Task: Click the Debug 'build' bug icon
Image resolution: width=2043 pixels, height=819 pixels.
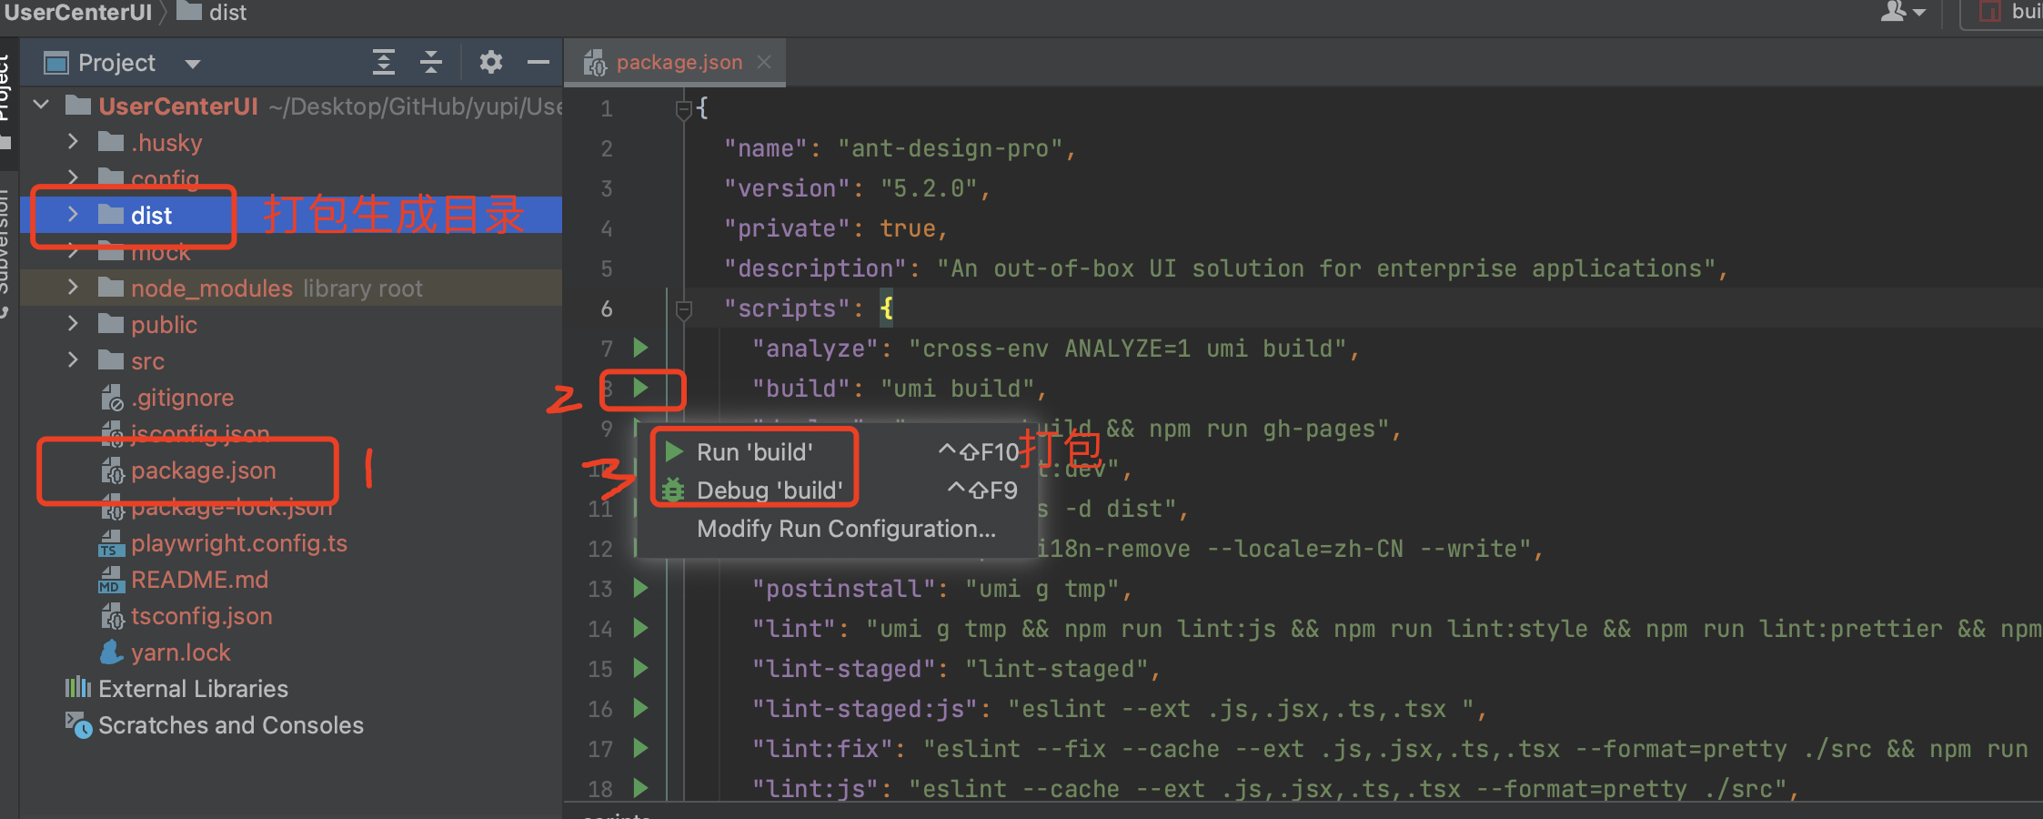Action: pos(672,490)
